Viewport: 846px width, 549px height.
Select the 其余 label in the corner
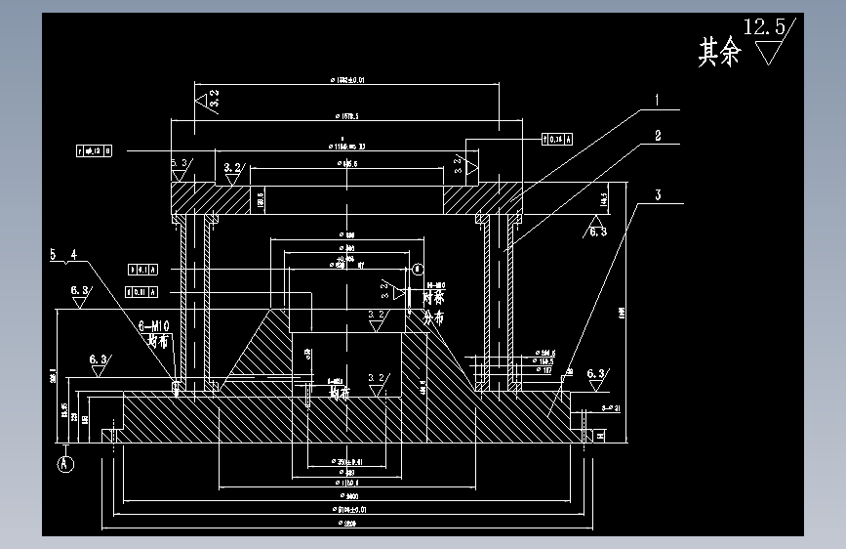(x=719, y=53)
